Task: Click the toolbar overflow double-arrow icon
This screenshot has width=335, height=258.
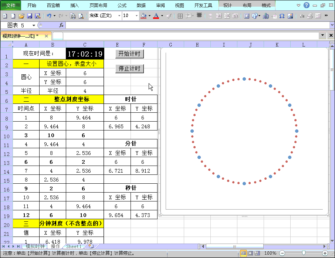Action: (326, 16)
